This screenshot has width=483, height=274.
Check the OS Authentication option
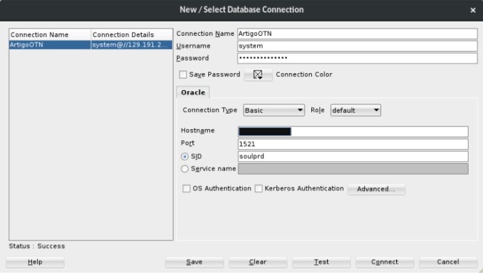point(187,189)
